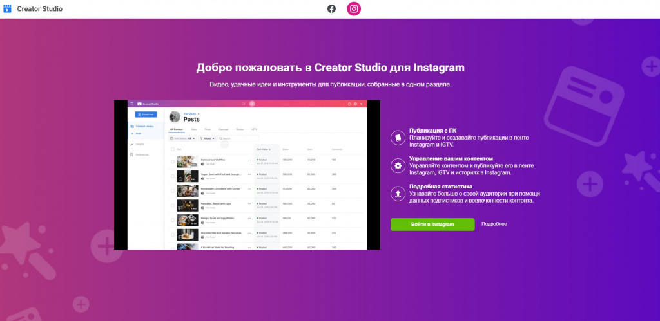Select the Instagram platform icon
Image resolution: width=660 pixels, height=321 pixels.
click(x=354, y=9)
